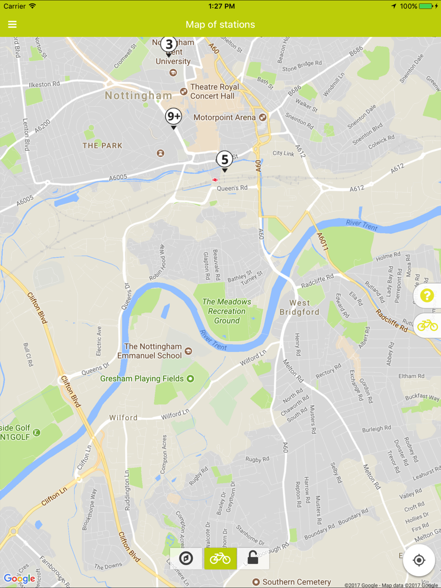This screenshot has width=441, height=588.
Task: Center map on my location
Action: click(x=419, y=560)
